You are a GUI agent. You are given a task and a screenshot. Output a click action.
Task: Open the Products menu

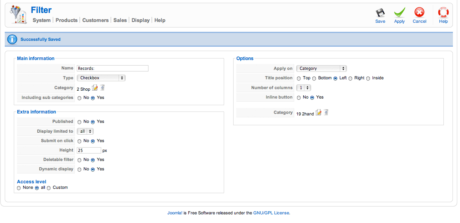point(67,20)
